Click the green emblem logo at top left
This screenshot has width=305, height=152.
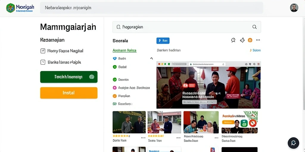pyautogui.click(x=10, y=8)
